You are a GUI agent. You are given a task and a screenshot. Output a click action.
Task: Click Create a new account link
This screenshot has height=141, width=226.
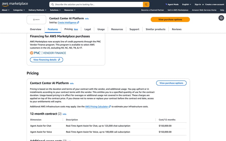coord(215,5)
